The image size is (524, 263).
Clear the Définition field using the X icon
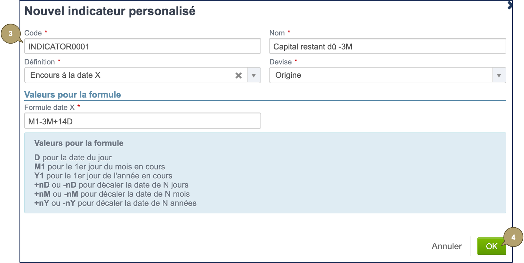click(238, 75)
